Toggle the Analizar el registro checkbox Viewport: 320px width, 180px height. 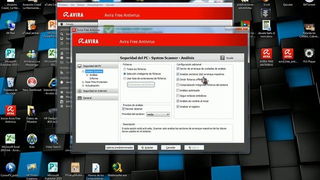178,106
